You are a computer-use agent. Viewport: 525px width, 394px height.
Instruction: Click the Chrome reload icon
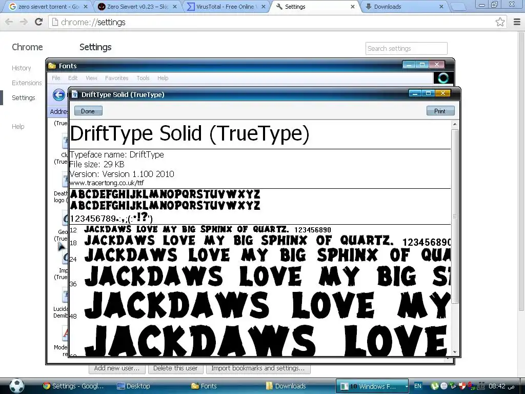point(39,22)
